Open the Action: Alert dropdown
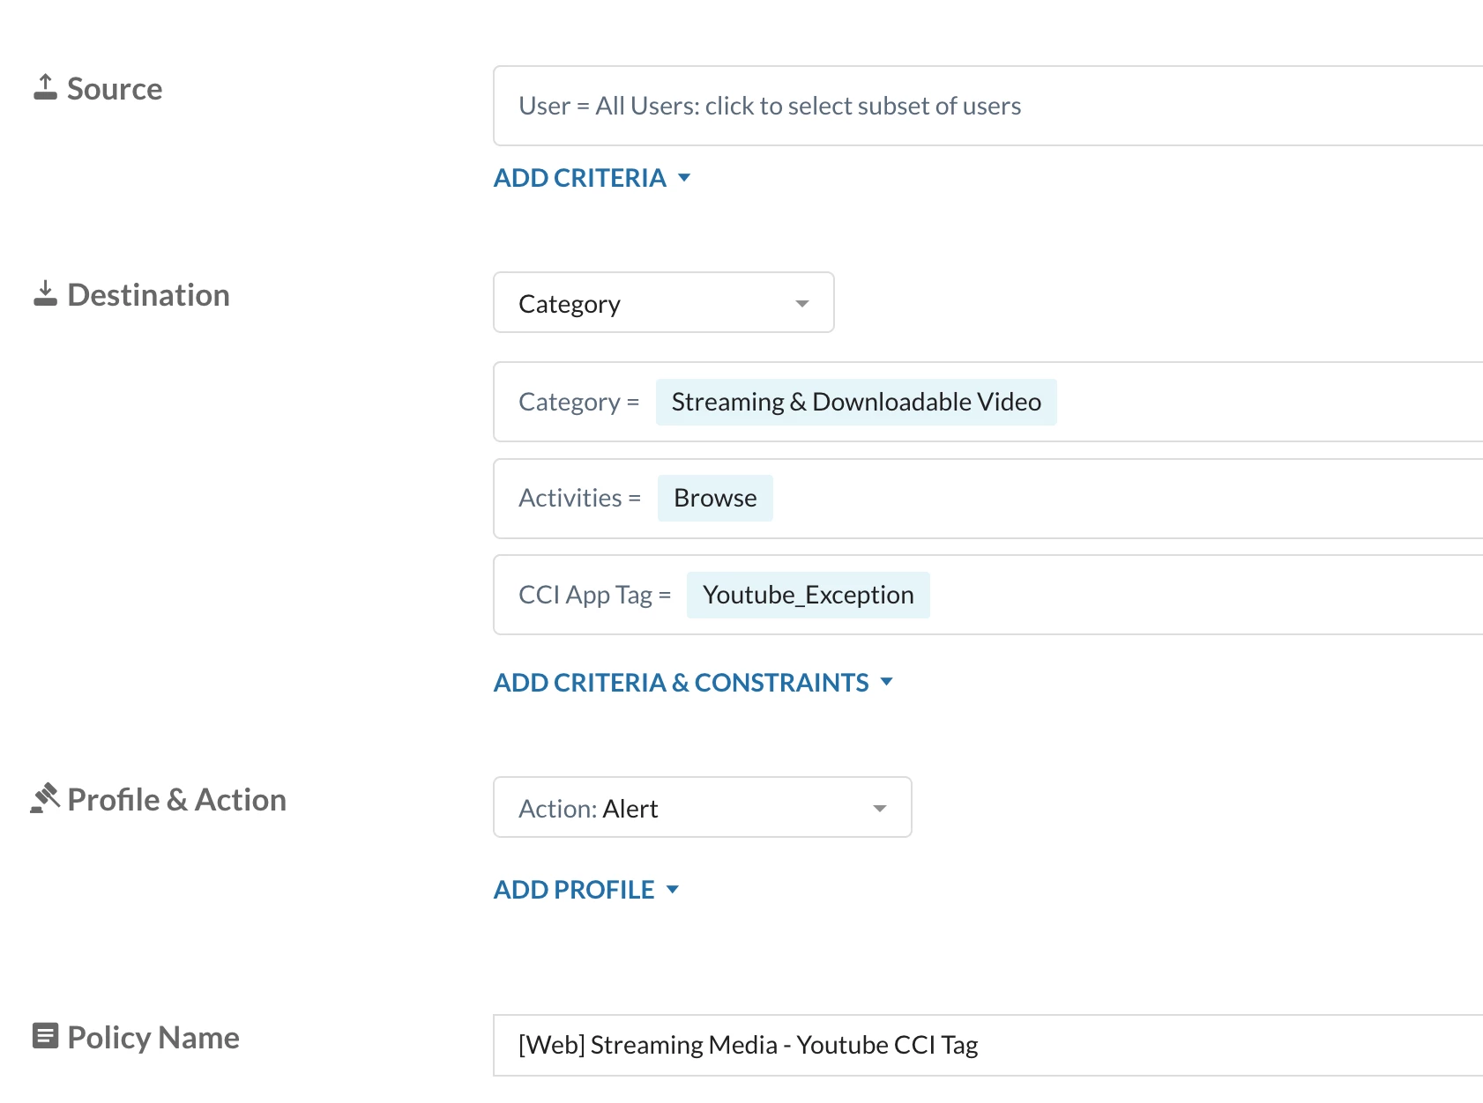 (x=702, y=808)
